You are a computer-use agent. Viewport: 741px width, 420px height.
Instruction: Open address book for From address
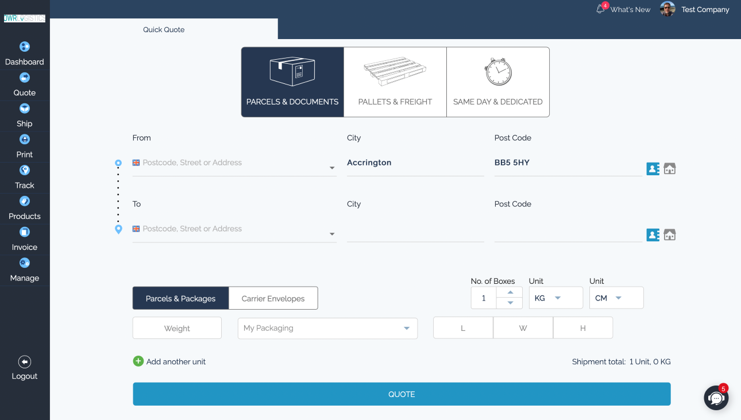pyautogui.click(x=653, y=169)
